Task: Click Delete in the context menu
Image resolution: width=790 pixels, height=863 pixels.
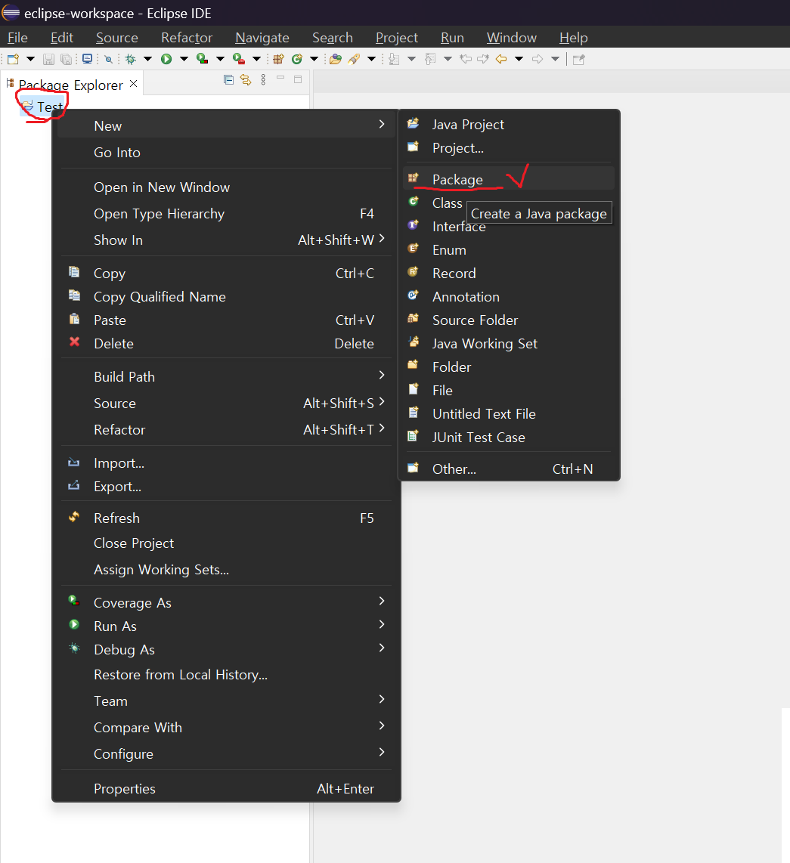Action: pyautogui.click(x=226, y=343)
